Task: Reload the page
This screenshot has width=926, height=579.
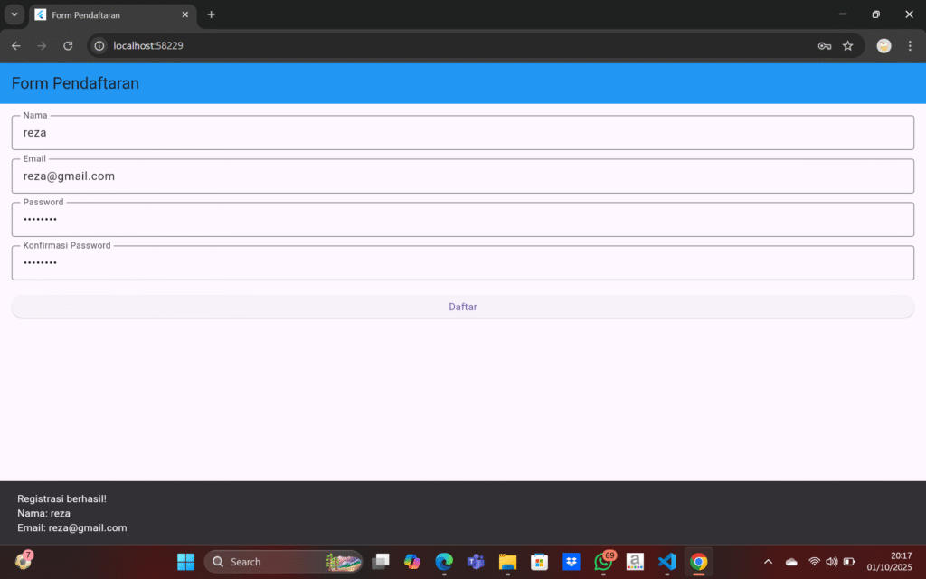Action: click(x=68, y=46)
